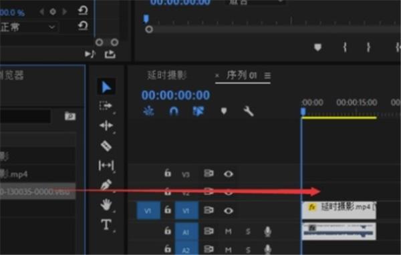Select the Track Select Forward tool
The height and width of the screenshot is (255, 401).
pyautogui.click(x=106, y=105)
